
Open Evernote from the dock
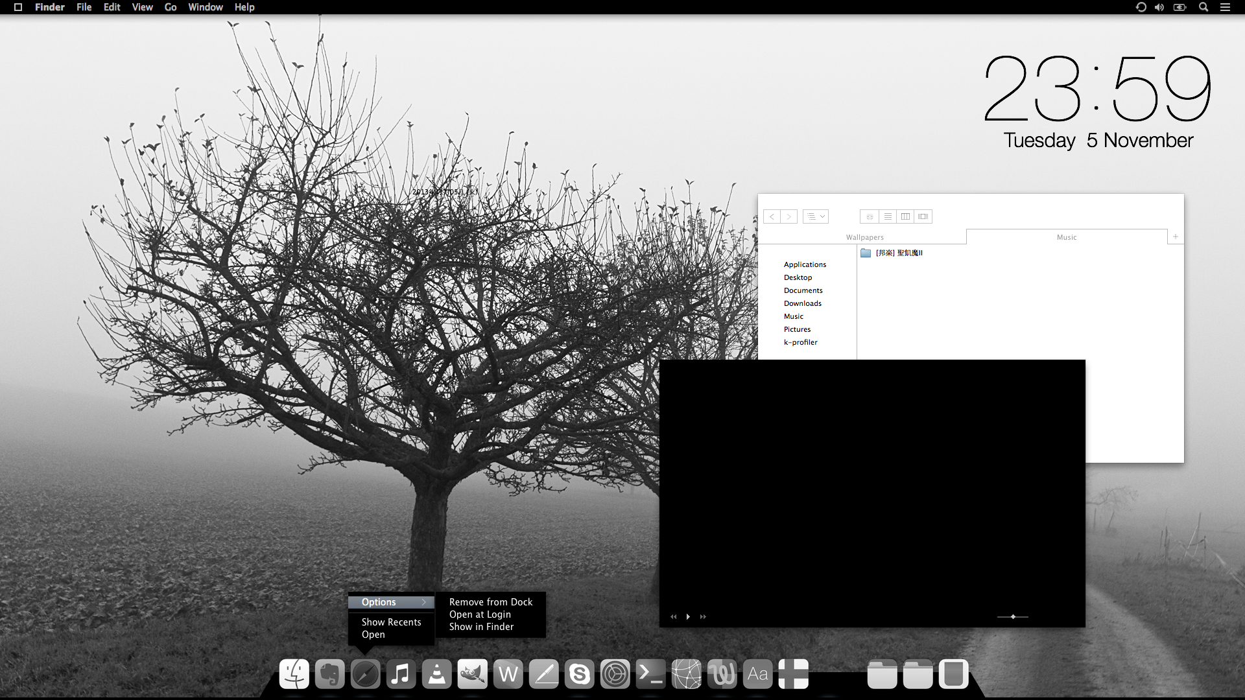click(329, 674)
